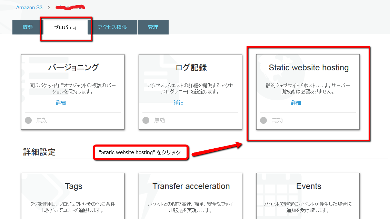Open the バージョニング card title
This screenshot has height=219, width=390.
tap(73, 67)
